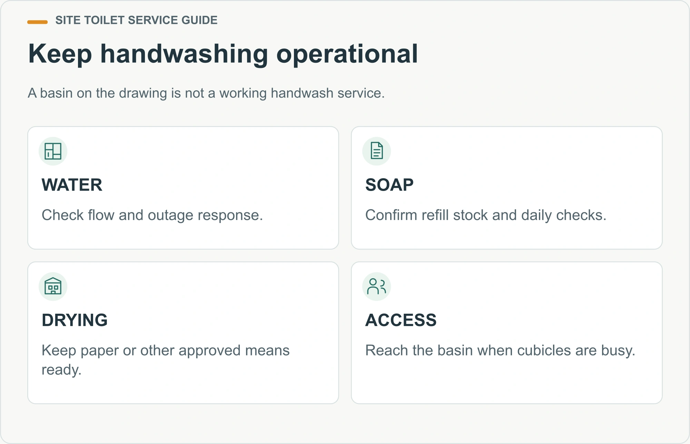This screenshot has height=444, width=690.
Task: Click 'Confirm refill stock and daily checks.' text
Action: [486, 215]
